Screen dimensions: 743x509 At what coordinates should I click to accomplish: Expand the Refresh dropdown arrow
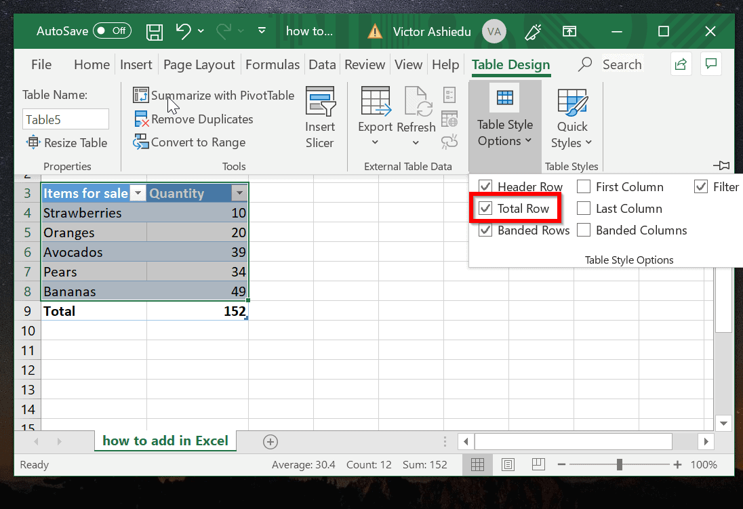click(416, 142)
